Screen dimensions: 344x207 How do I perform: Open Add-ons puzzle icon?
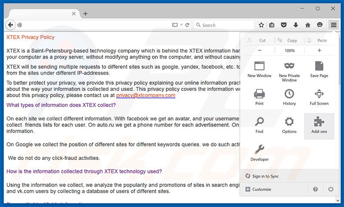(x=319, y=126)
